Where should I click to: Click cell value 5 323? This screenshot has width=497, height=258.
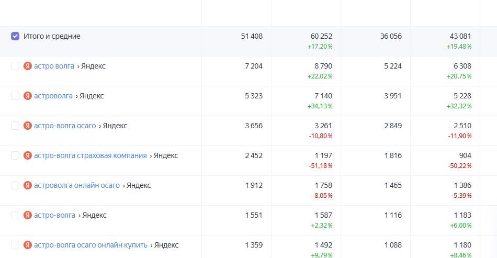tap(254, 96)
